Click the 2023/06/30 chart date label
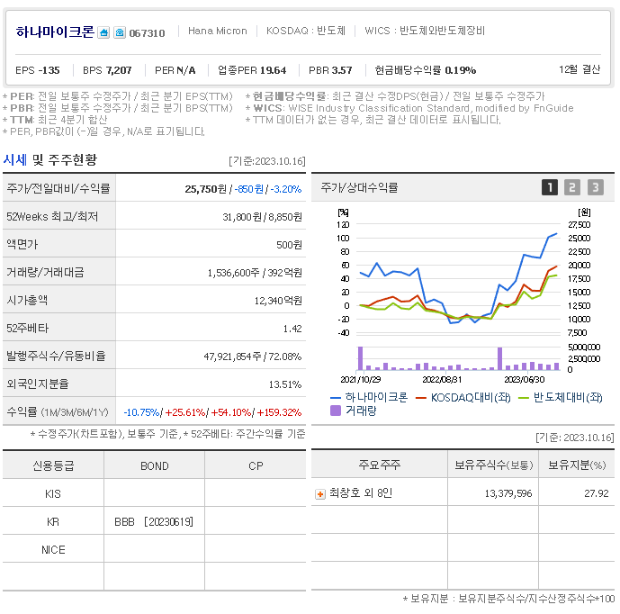The image size is (620, 614). point(525,379)
